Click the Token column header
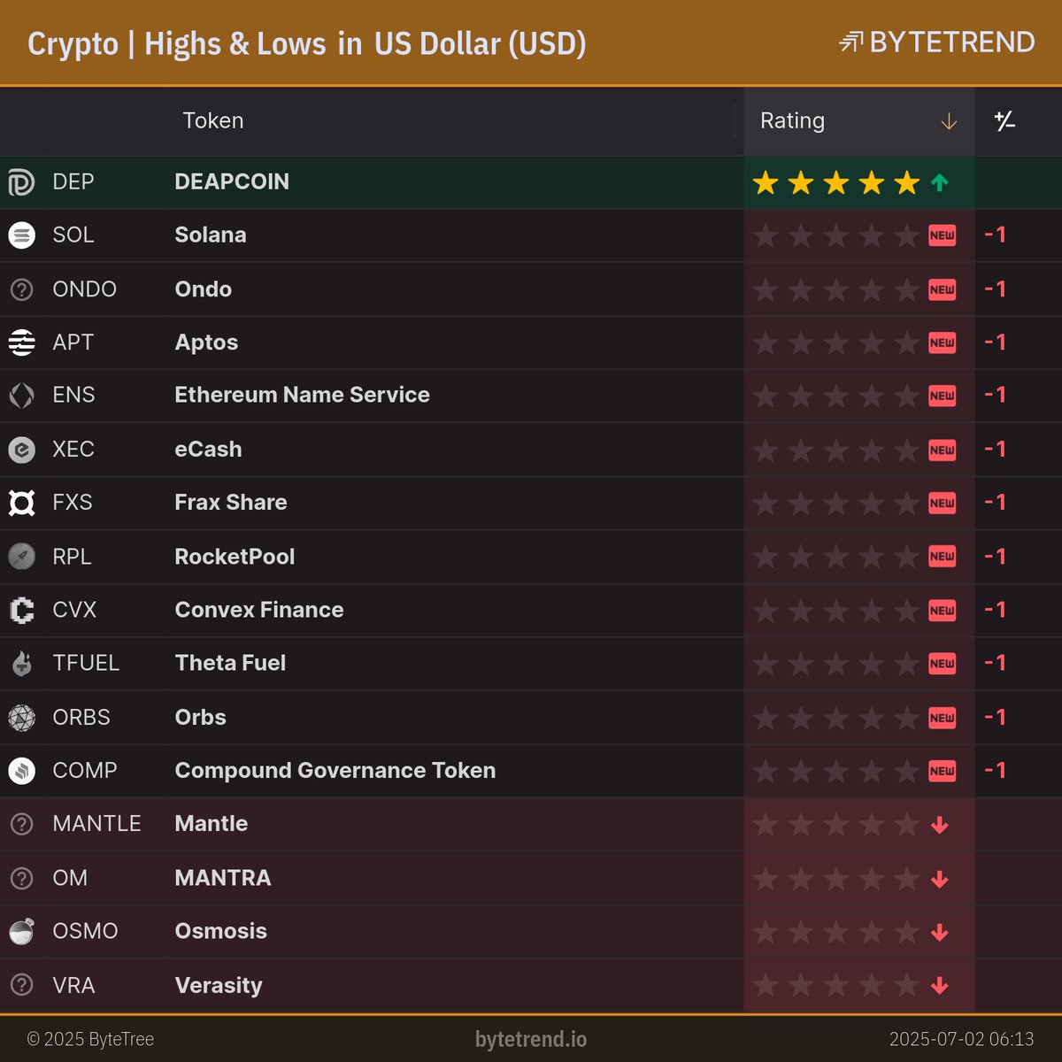1062x1062 pixels. (x=212, y=120)
